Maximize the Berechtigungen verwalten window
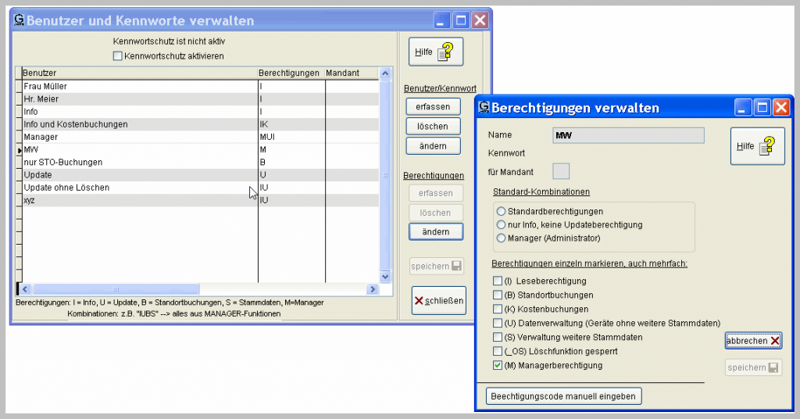The image size is (800, 419). point(762,108)
